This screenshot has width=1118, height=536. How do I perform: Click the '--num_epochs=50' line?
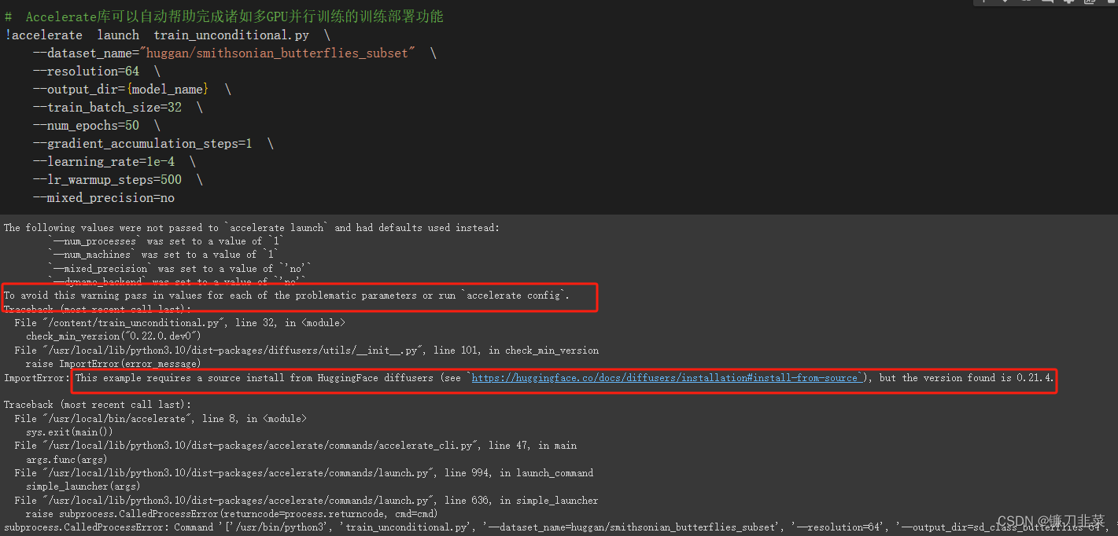[96, 126]
